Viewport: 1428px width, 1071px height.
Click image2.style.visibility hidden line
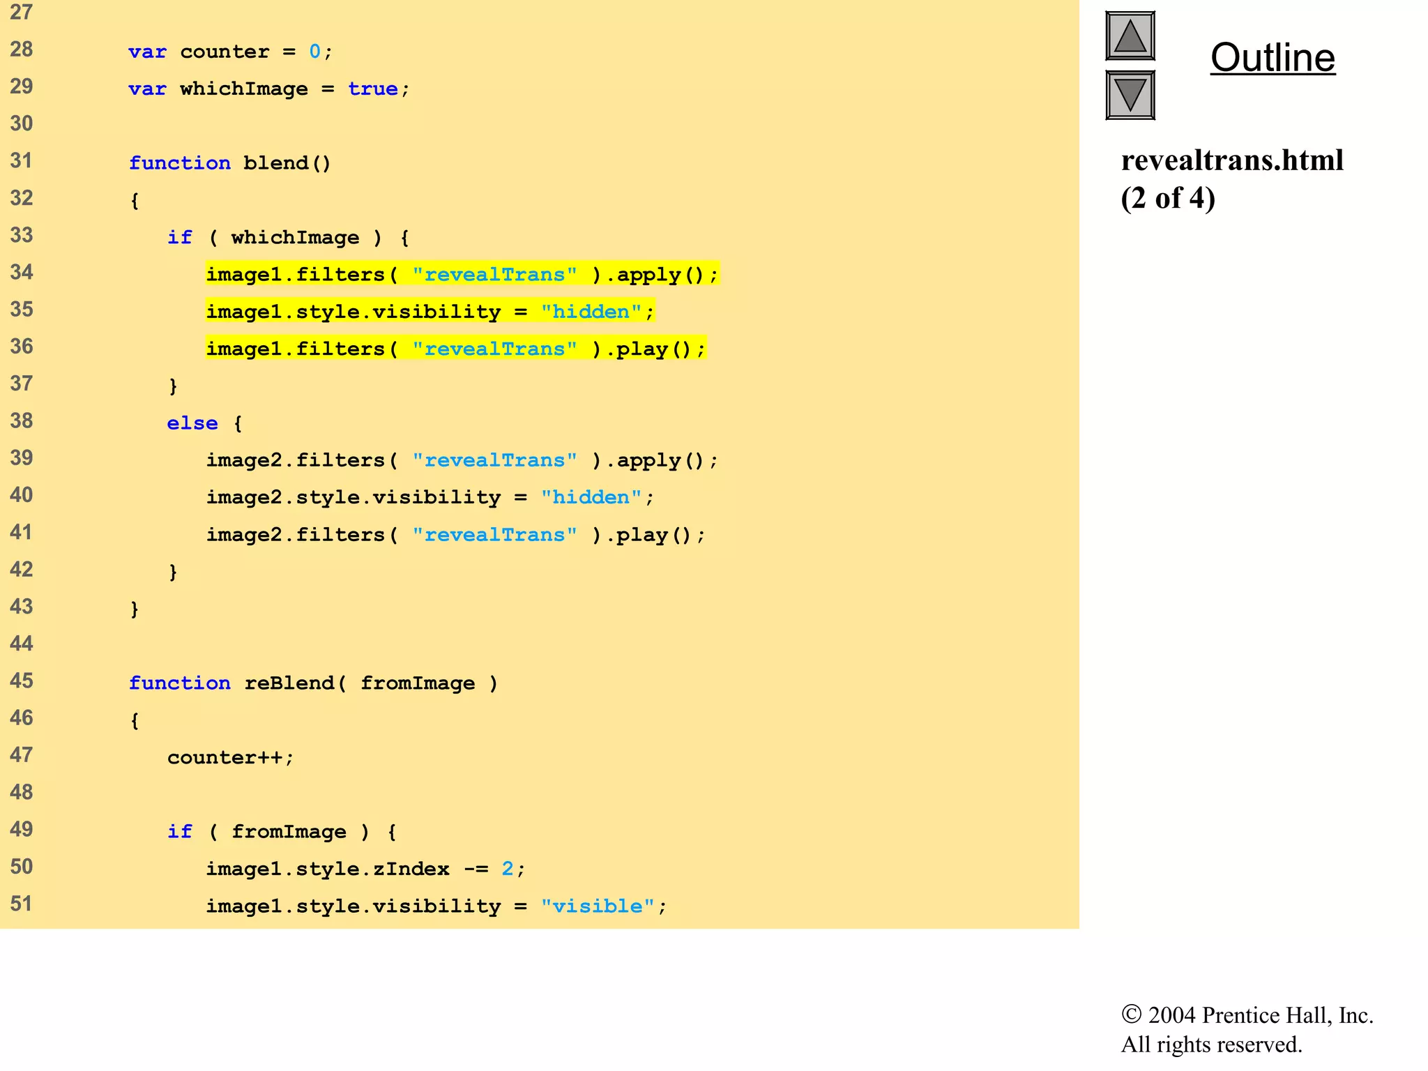(x=430, y=498)
